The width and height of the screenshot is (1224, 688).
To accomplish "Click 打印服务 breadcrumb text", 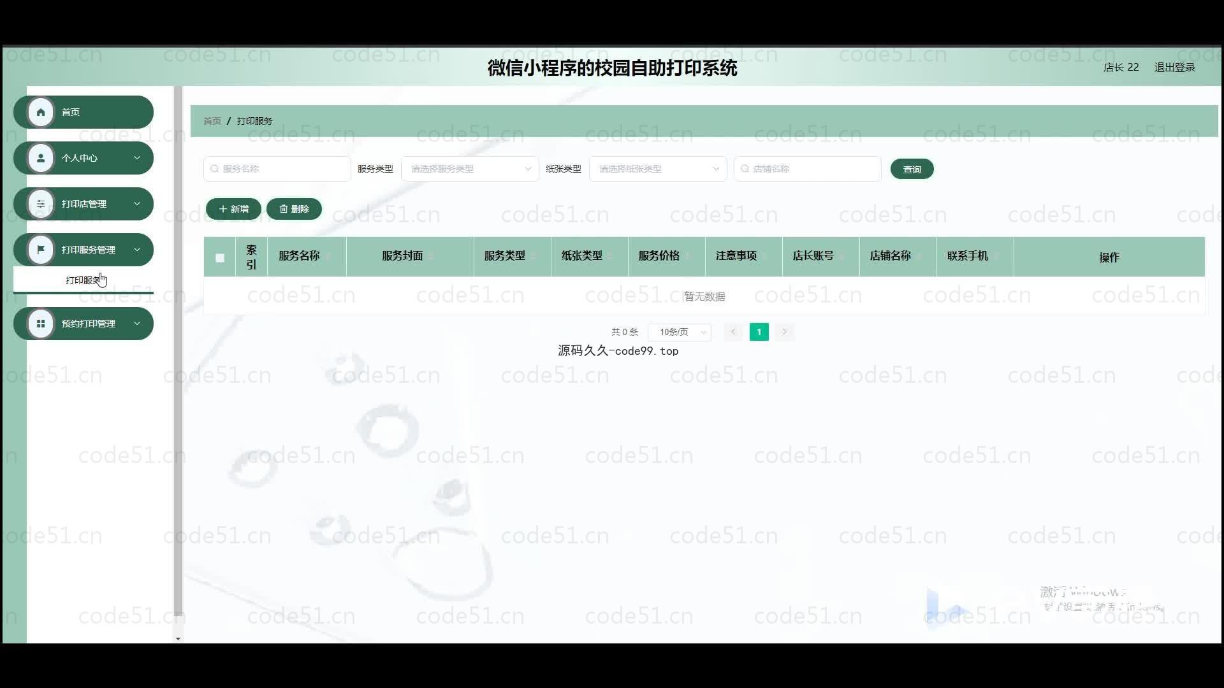I will pyautogui.click(x=254, y=121).
